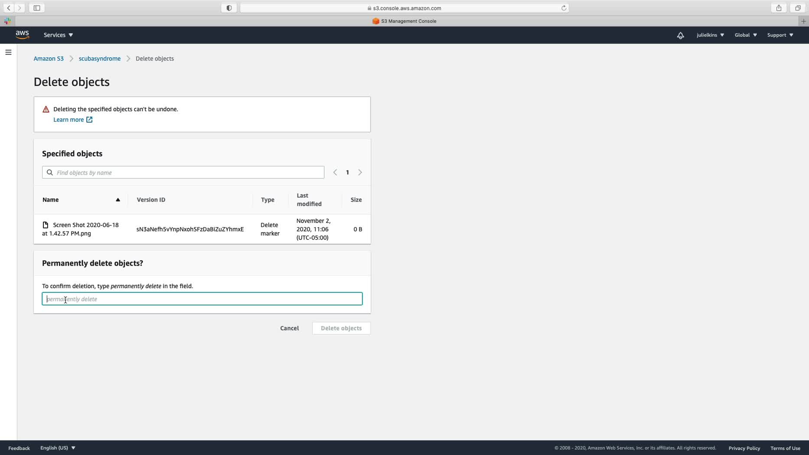
Task: Reload the page with refresh icon
Action: tap(564, 8)
